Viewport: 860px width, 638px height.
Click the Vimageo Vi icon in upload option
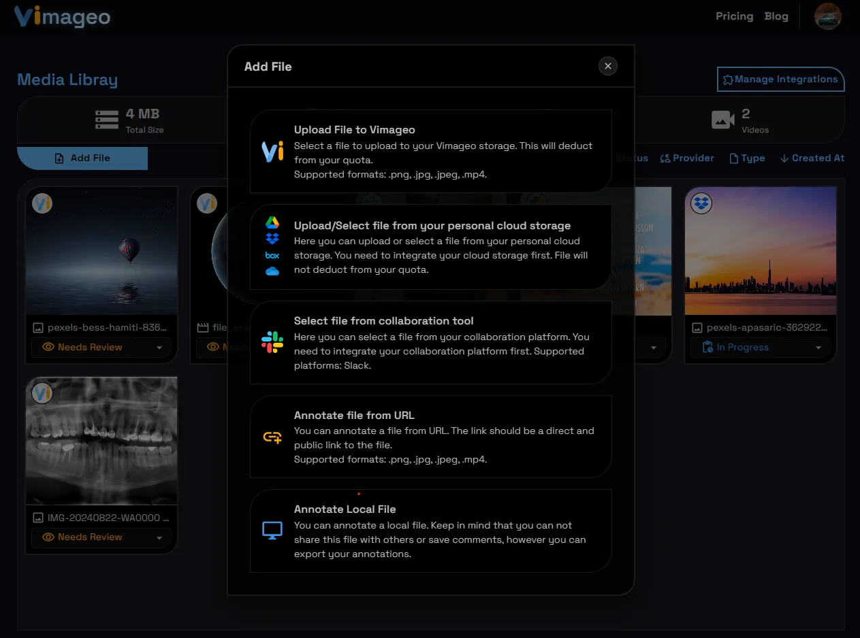click(x=272, y=152)
